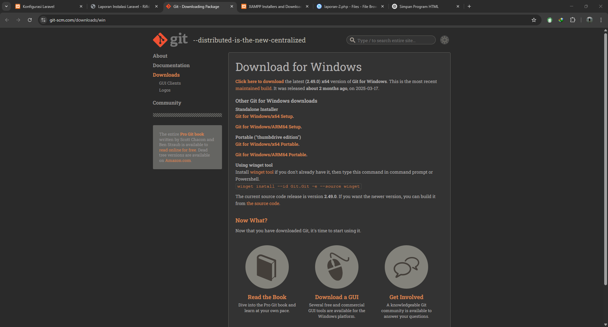The image size is (608, 327).
Task: Click the 'Click here to download' link
Action: [259, 81]
